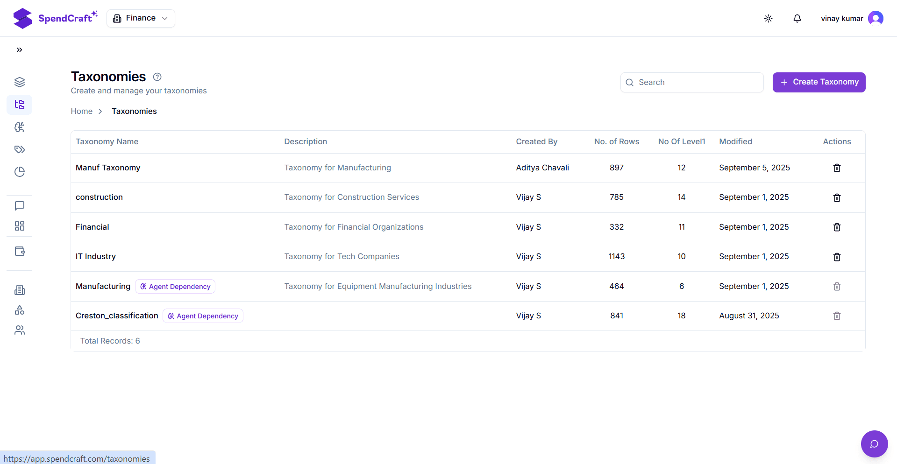
Task: Click vinay kumar profile avatar
Action: (x=876, y=18)
